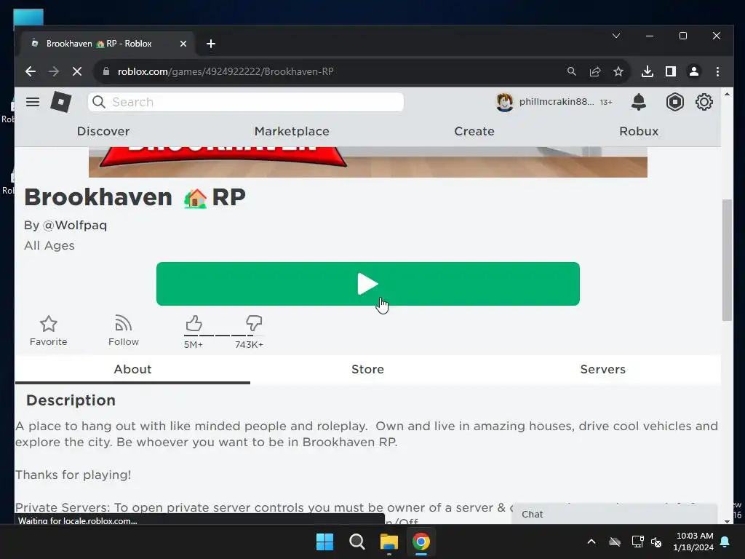Switch to the About tab

pos(132,369)
